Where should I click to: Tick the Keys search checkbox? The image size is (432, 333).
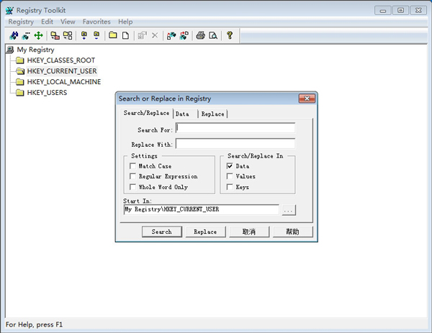pyautogui.click(x=230, y=187)
